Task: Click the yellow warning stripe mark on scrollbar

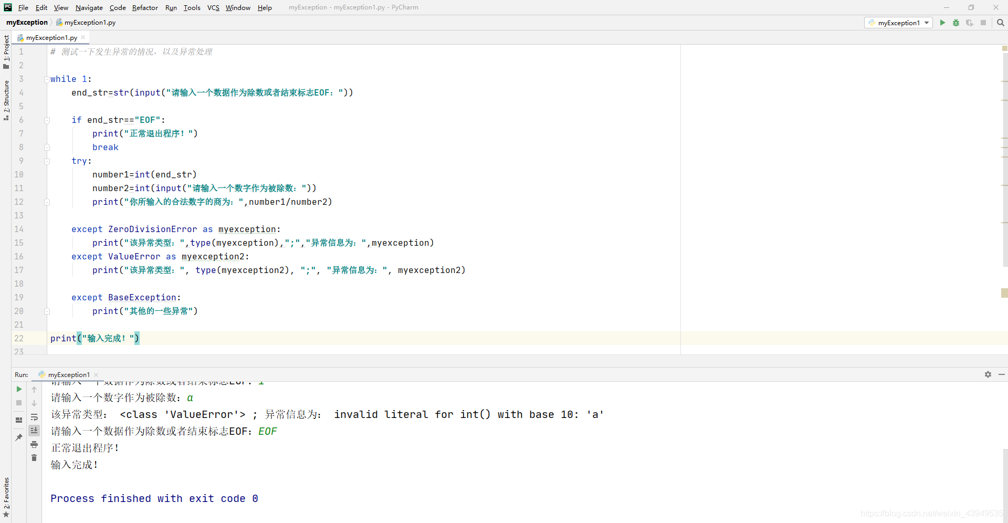Action: pos(1004,293)
